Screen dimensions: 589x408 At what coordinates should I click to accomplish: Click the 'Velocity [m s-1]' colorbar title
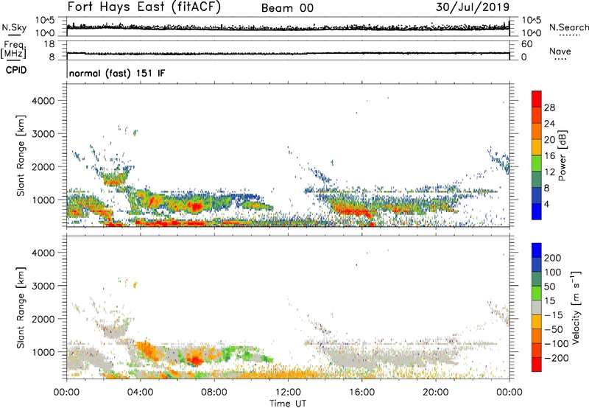(x=576, y=308)
